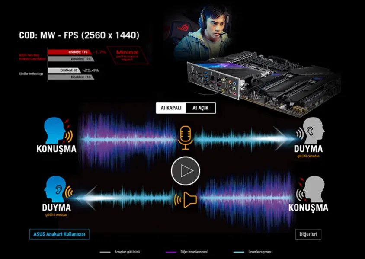Click the left KONUŞMA label

pyautogui.click(x=57, y=149)
